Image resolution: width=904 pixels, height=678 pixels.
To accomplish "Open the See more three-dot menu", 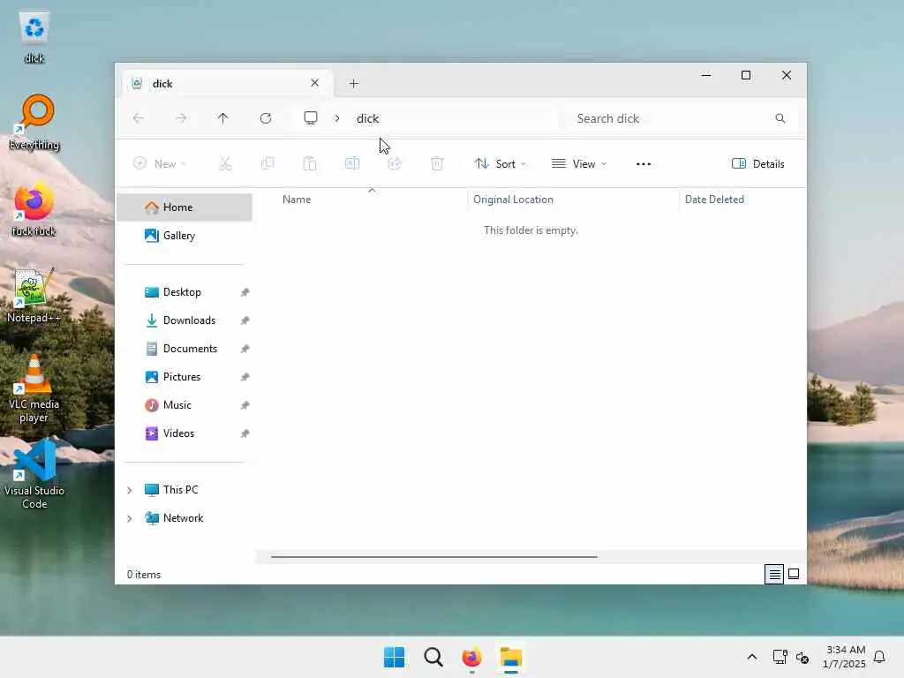I will [x=644, y=163].
